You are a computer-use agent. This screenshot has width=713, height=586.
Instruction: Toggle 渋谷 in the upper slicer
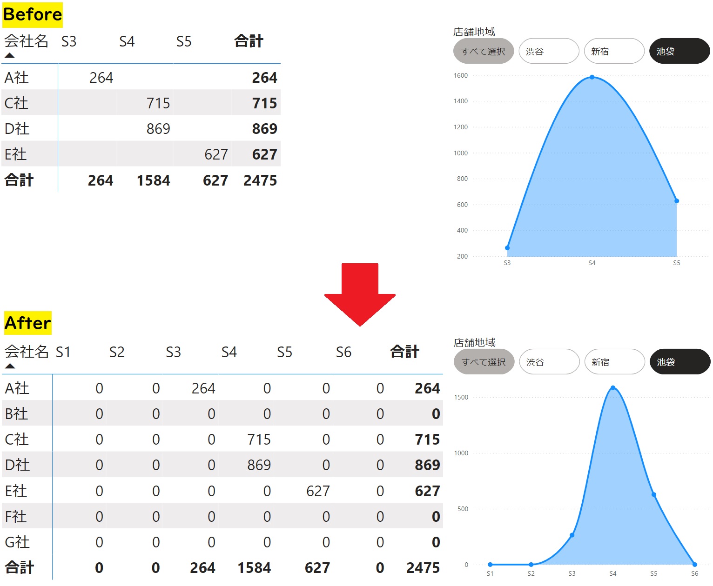(x=549, y=51)
